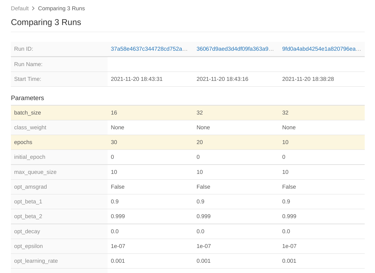Open run ID starting with 36067d9a
The width and height of the screenshot is (375, 273).
235,49
